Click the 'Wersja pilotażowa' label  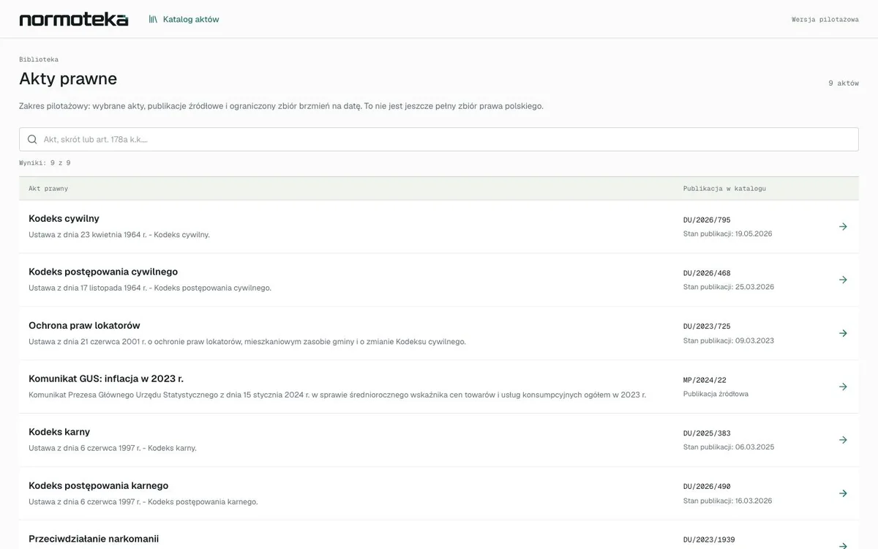(x=825, y=19)
